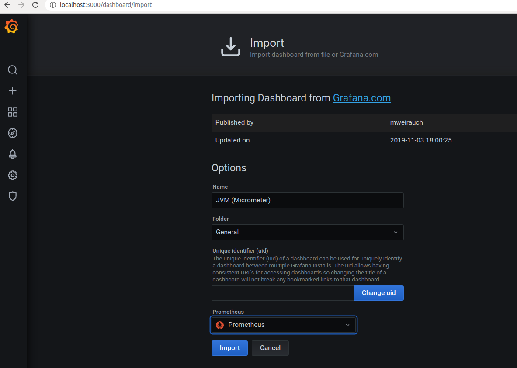Click the 'Unique identifier (uid)' label

[x=240, y=250]
